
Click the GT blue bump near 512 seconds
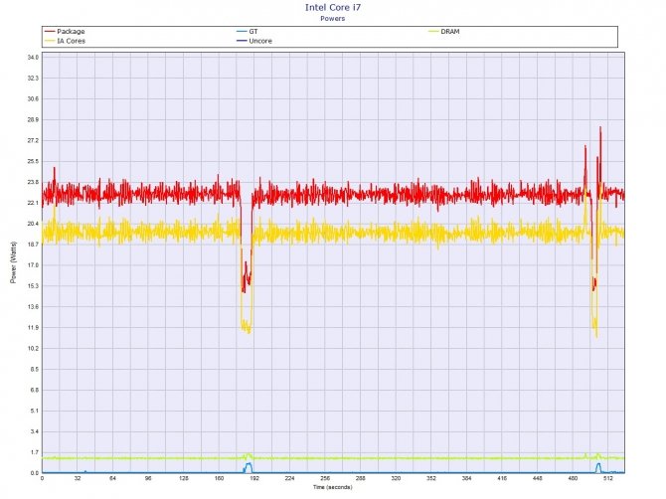598,467
